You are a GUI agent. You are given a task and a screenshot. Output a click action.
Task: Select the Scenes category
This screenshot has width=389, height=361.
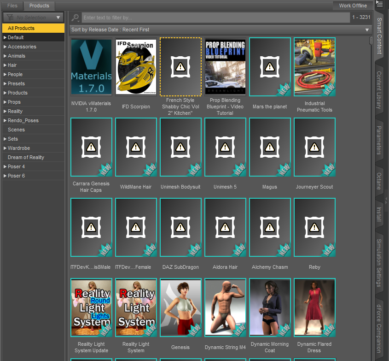[x=33, y=130]
